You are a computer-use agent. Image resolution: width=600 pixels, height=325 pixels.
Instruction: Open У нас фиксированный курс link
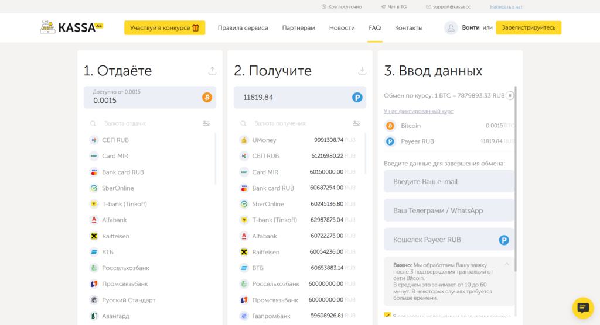[418, 112]
